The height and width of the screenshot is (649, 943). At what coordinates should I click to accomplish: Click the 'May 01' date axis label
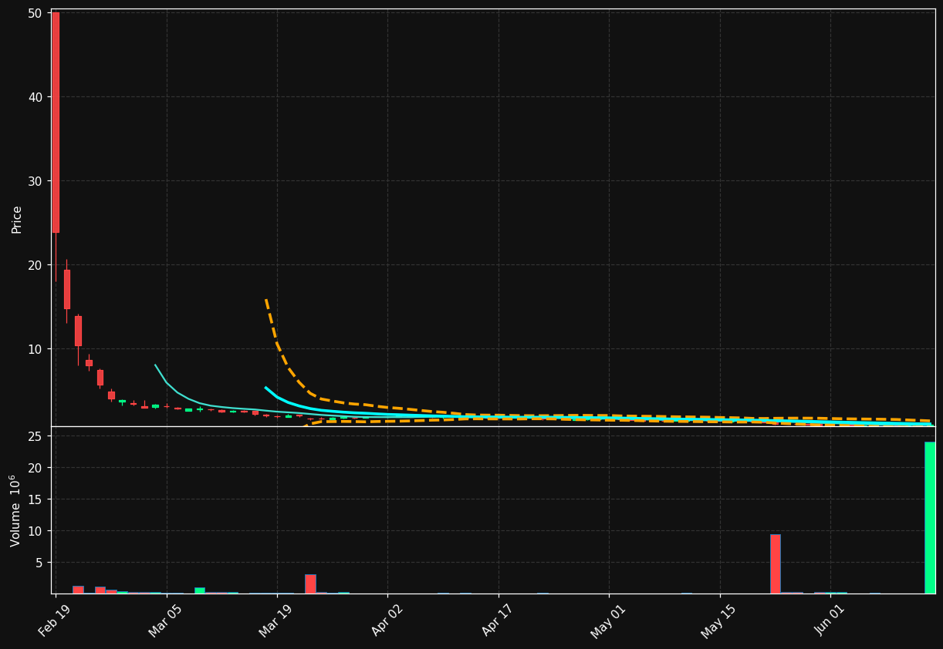pyautogui.click(x=610, y=621)
